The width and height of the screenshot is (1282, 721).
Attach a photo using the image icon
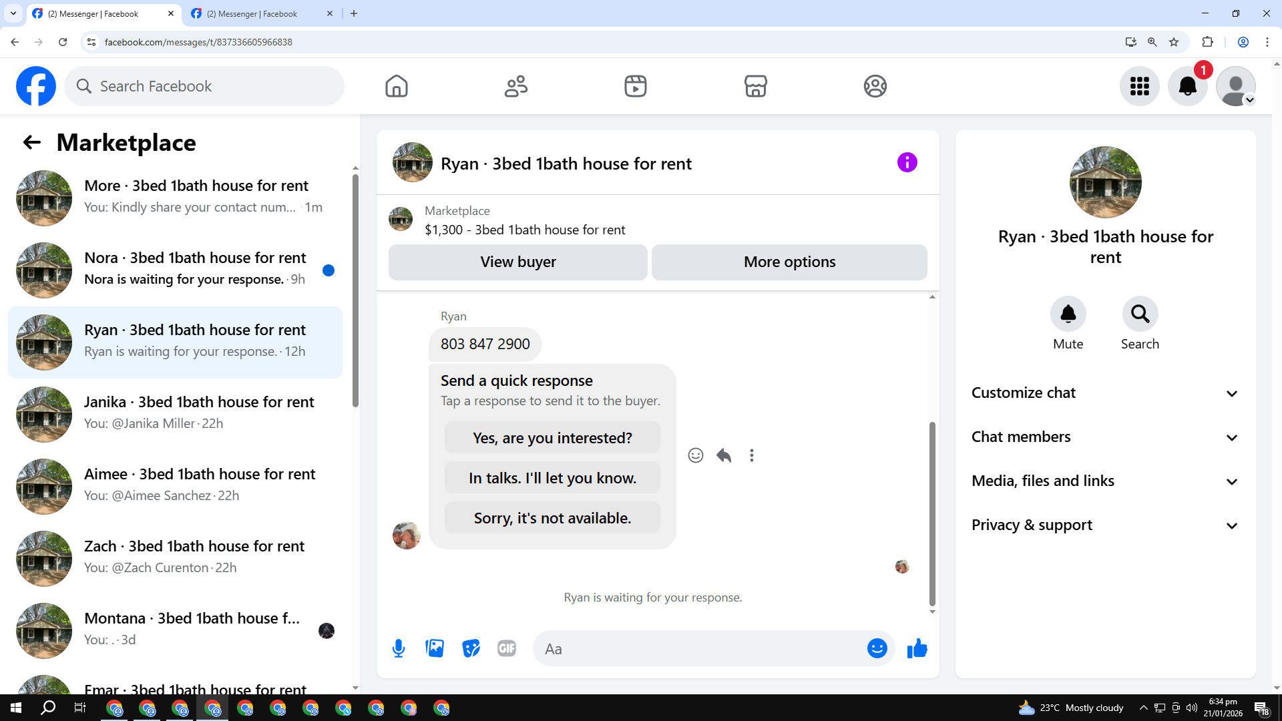coord(435,648)
